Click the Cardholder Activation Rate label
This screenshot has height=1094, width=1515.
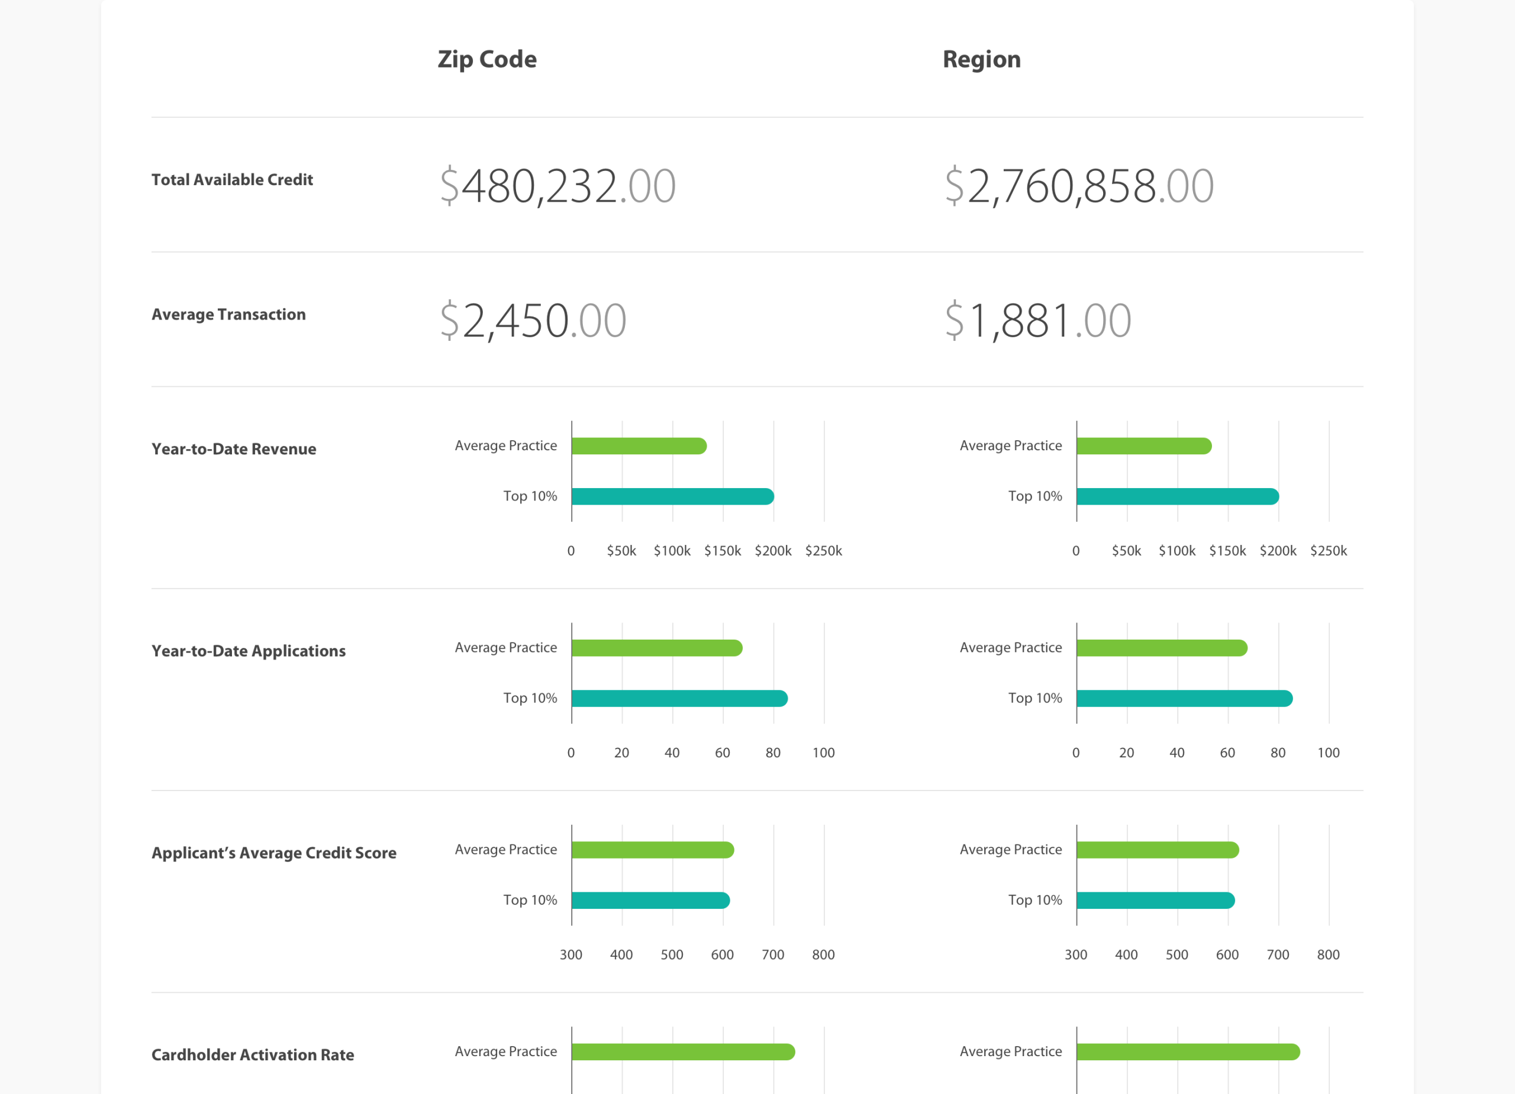(x=253, y=1054)
